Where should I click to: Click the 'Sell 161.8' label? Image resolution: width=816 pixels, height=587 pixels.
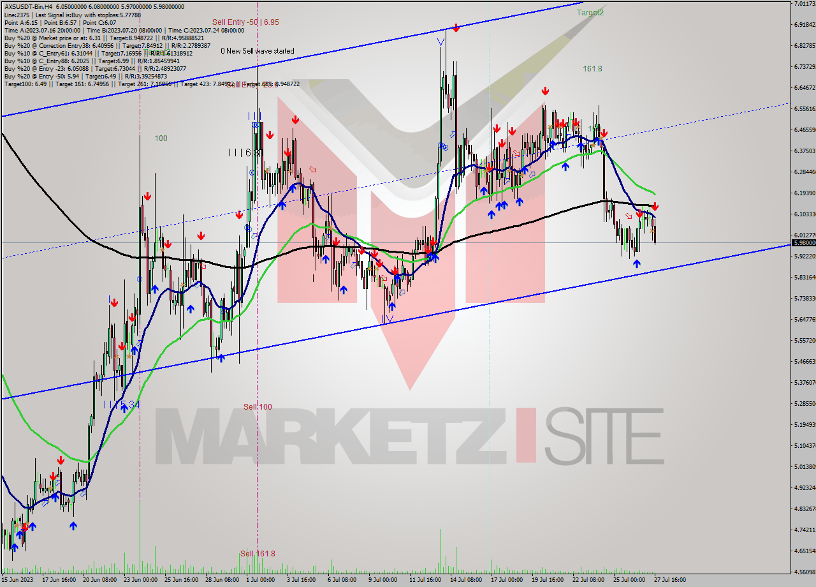[258, 553]
